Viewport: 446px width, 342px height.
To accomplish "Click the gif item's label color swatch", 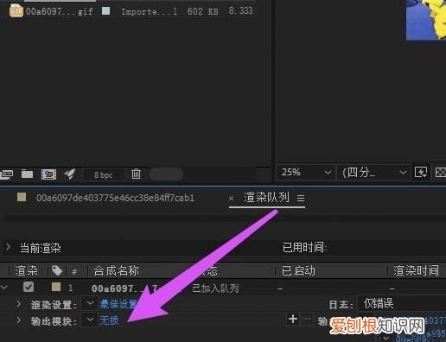I will pyautogui.click(x=105, y=11).
